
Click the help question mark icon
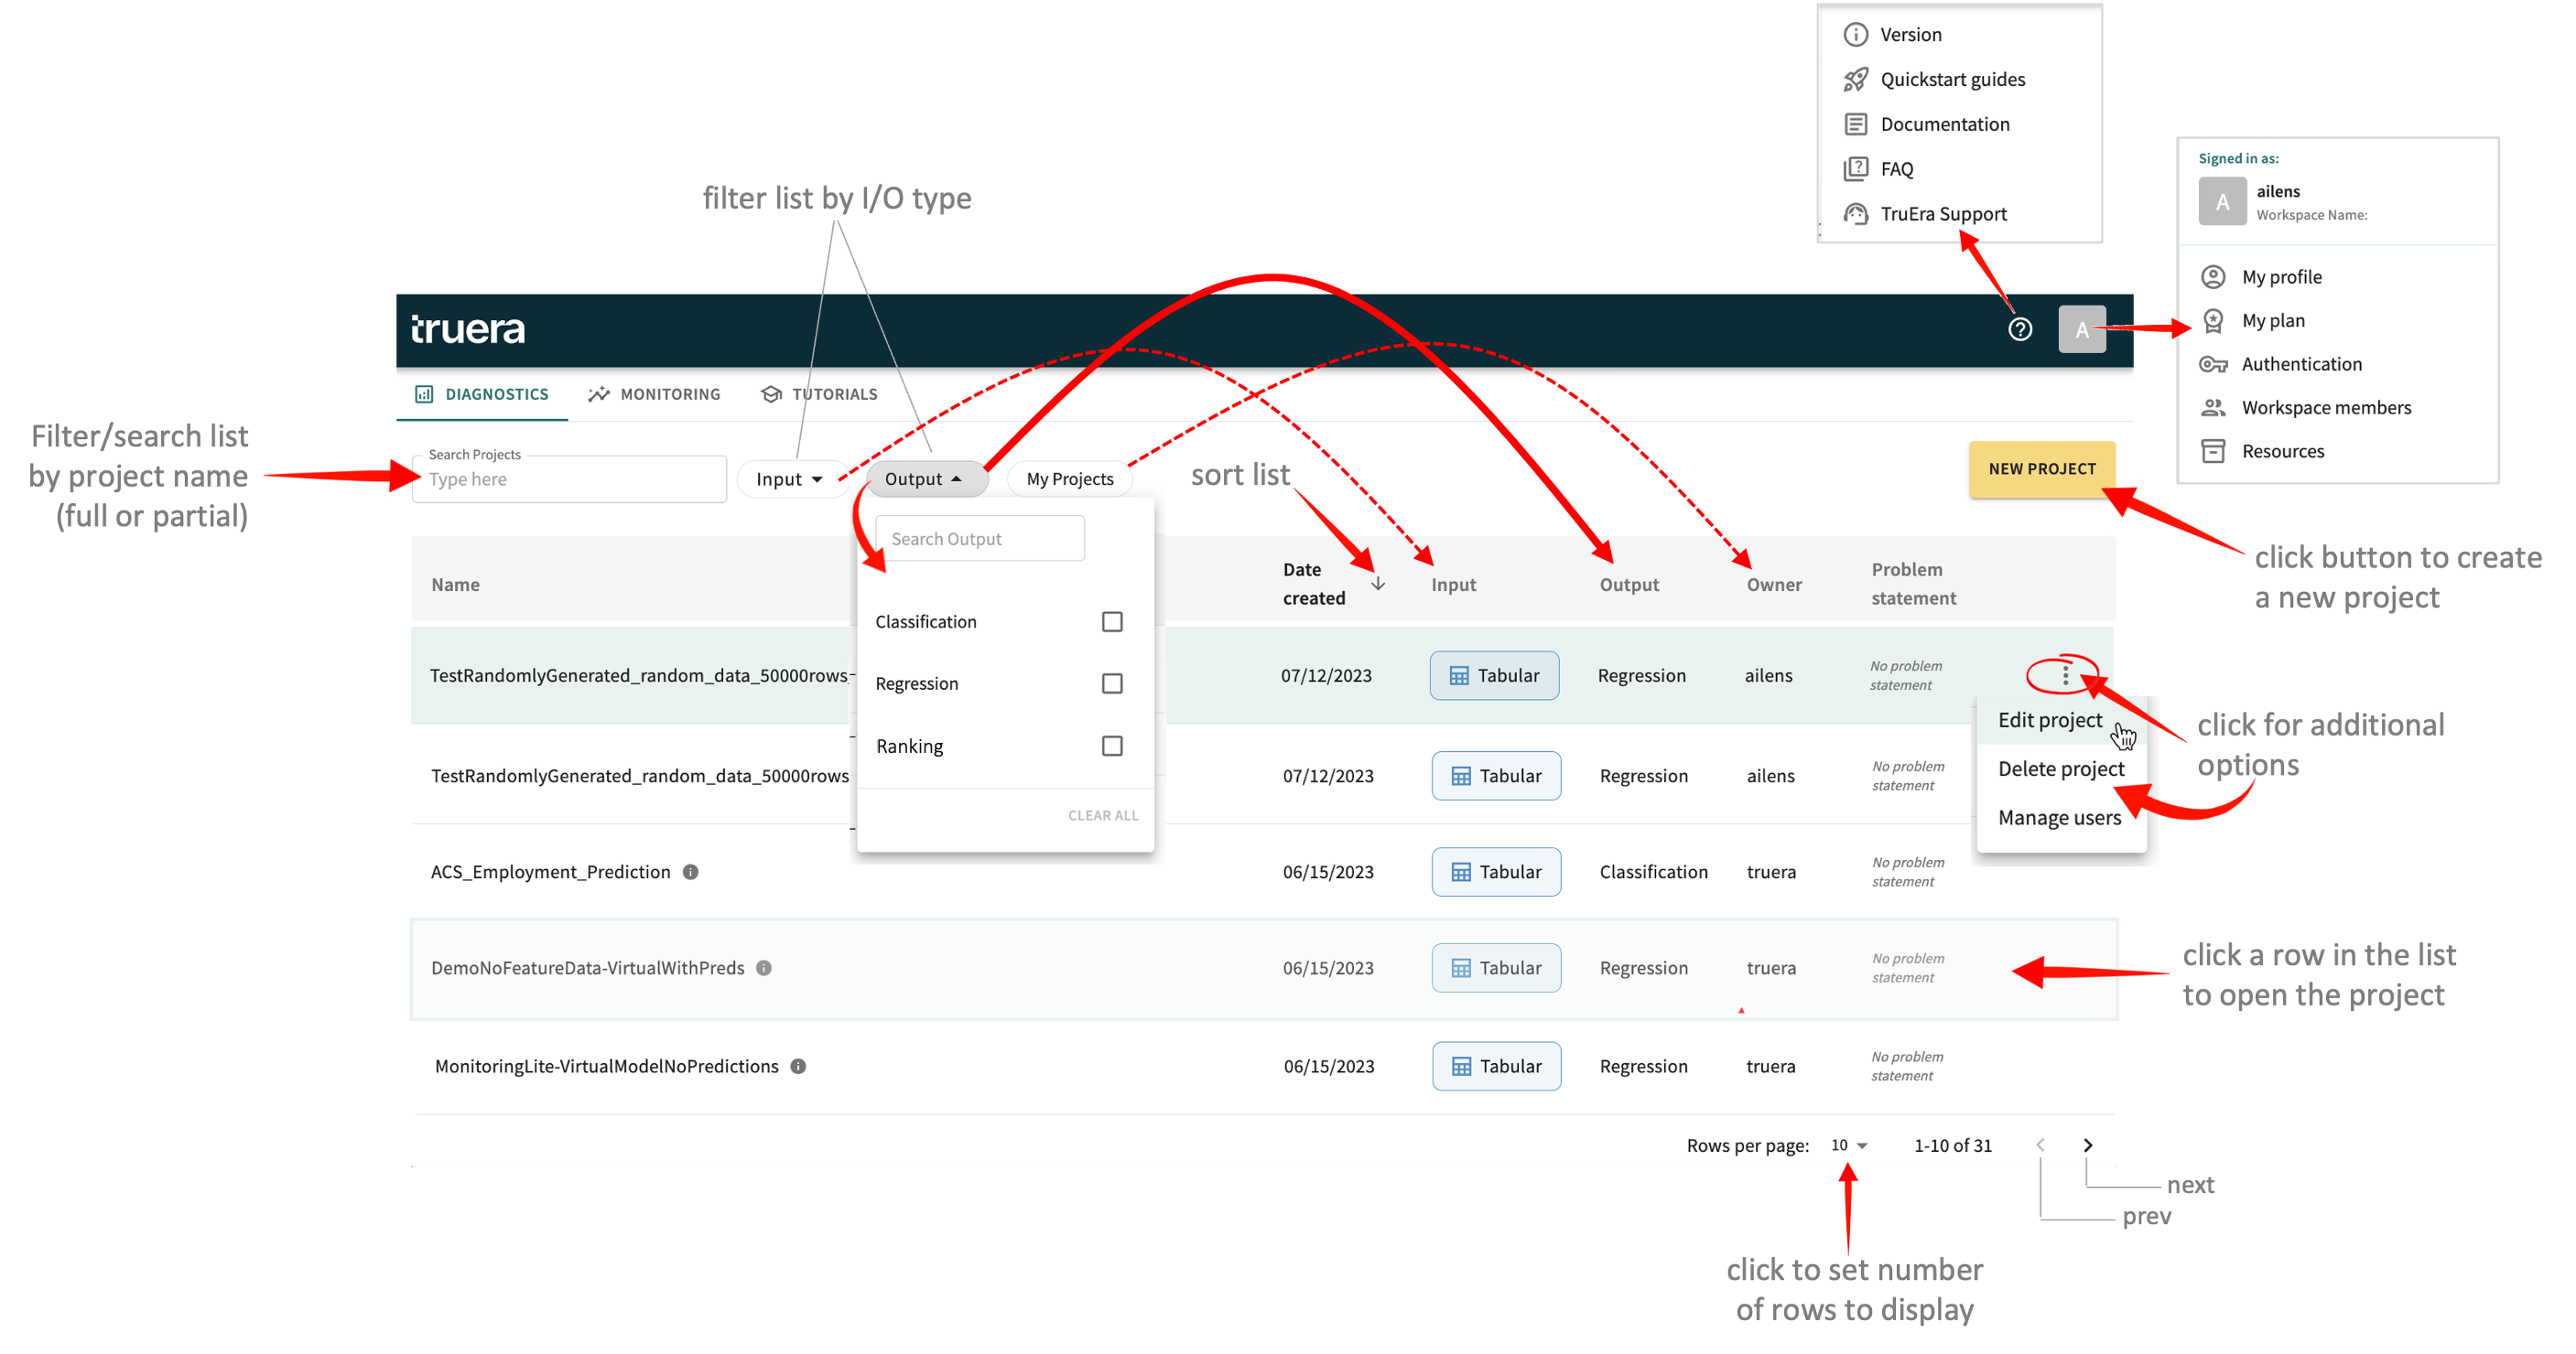point(2020,329)
